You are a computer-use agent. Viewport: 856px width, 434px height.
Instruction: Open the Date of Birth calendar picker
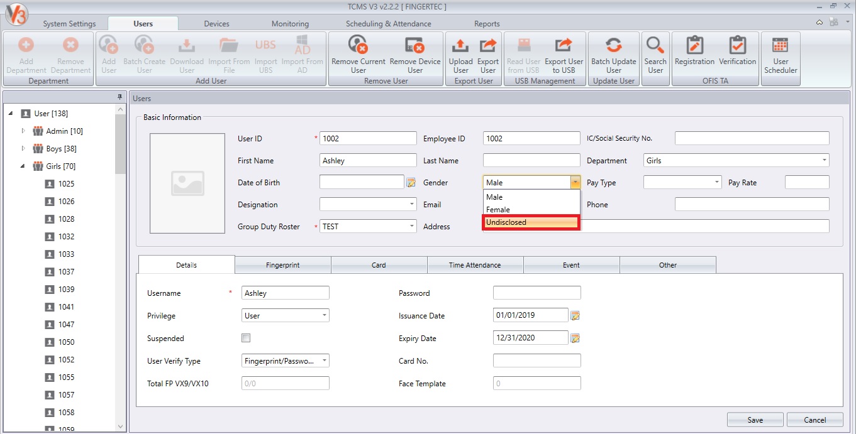point(411,183)
